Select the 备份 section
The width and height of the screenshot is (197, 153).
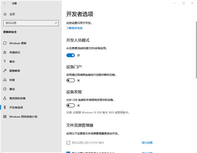coord(12,62)
